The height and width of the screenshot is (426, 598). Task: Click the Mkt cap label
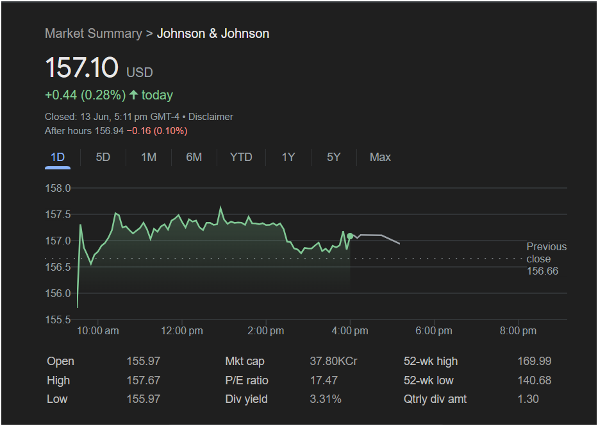[245, 361]
